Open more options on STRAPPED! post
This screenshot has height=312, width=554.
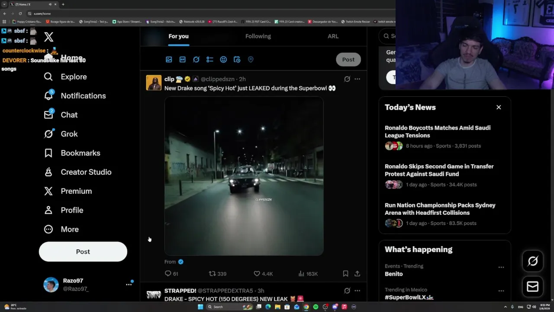pos(357,291)
